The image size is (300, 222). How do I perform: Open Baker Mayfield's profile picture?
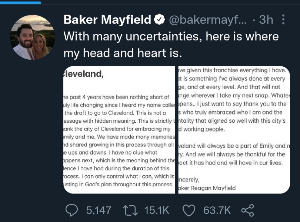pyautogui.click(x=33, y=37)
